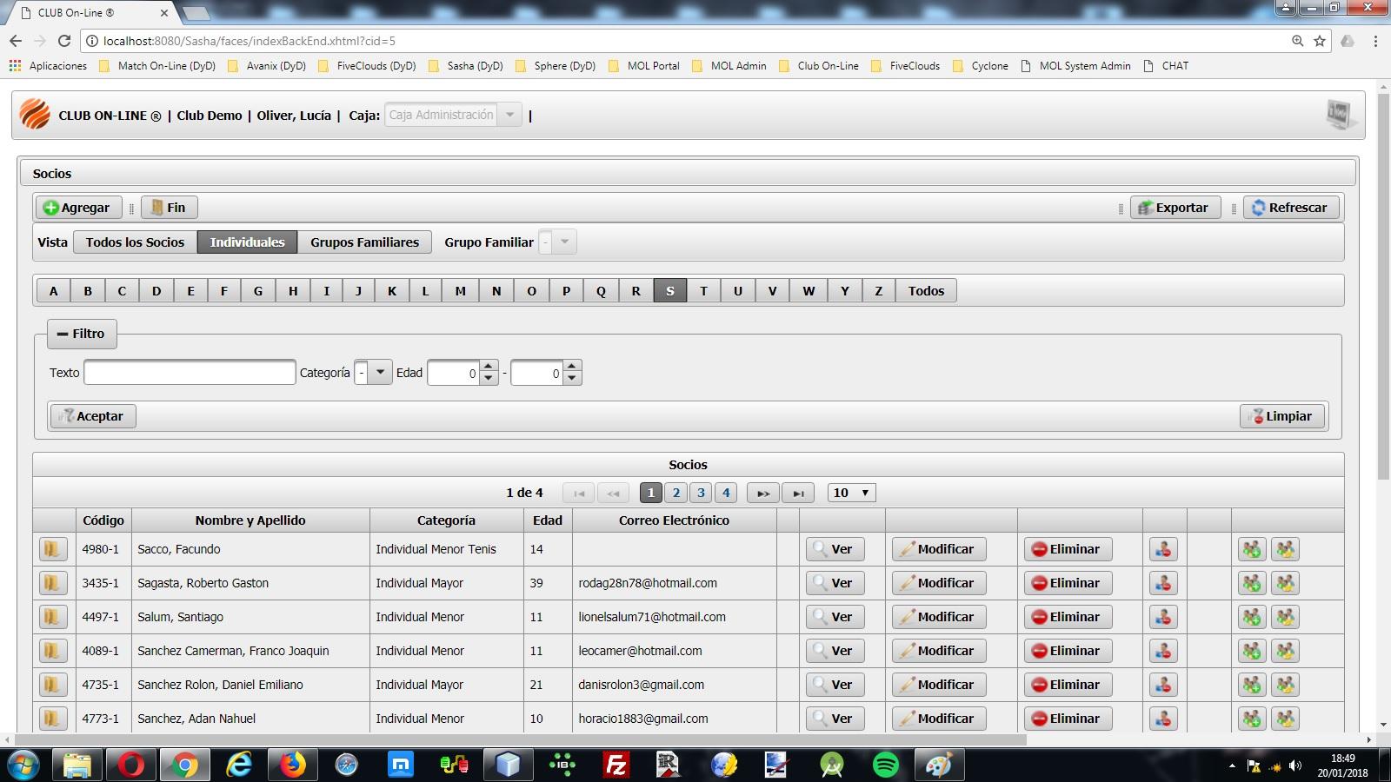Increase the minimum Edad spinner value
This screenshot has width=1391, height=782.
tap(489, 367)
